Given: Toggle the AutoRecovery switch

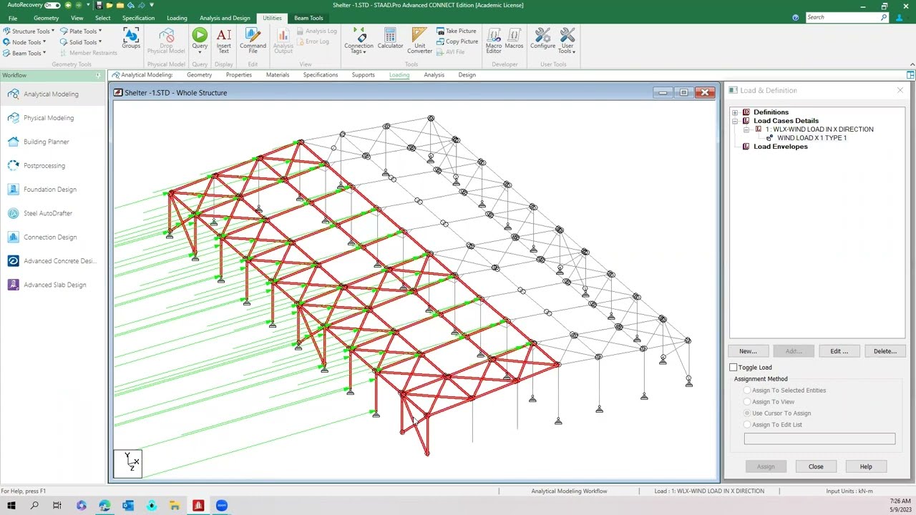Looking at the screenshot, I should 52,5.
